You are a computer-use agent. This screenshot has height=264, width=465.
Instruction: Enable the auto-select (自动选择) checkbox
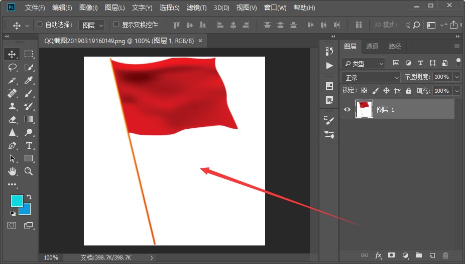click(x=40, y=24)
